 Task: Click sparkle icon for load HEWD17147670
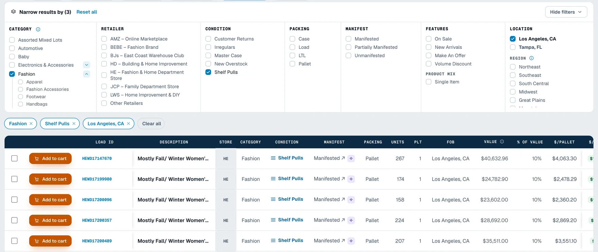tap(351, 158)
